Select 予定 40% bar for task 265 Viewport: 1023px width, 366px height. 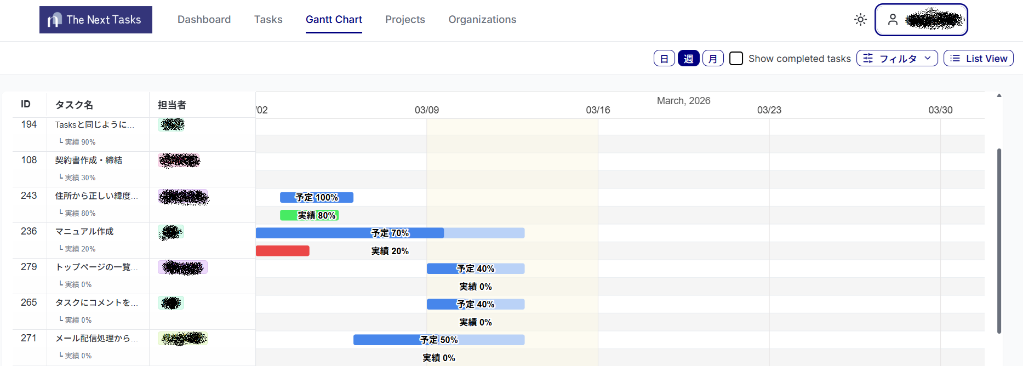pyautogui.click(x=476, y=304)
